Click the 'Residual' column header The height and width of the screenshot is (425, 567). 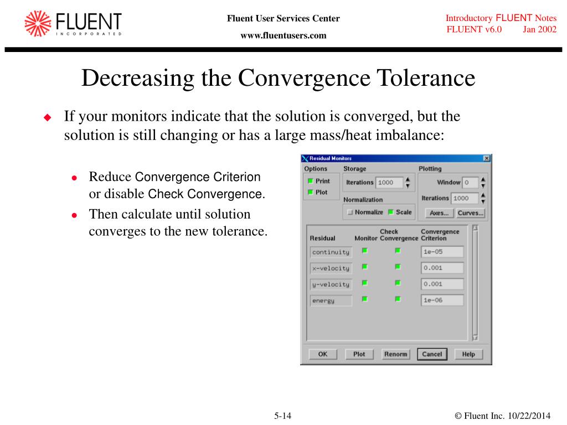323,238
